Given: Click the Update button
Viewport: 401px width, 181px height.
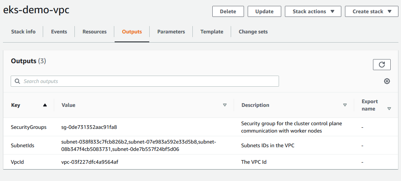Looking at the screenshot, I should point(264,11).
